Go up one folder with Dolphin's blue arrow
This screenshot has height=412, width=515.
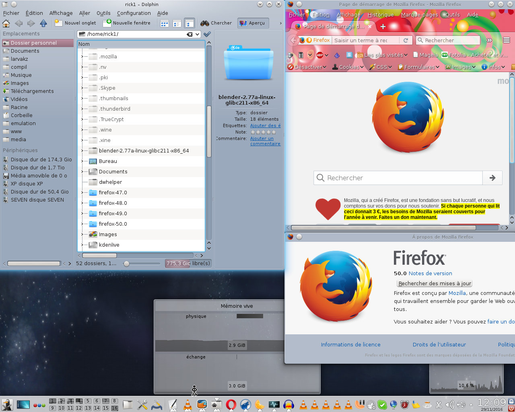click(43, 23)
